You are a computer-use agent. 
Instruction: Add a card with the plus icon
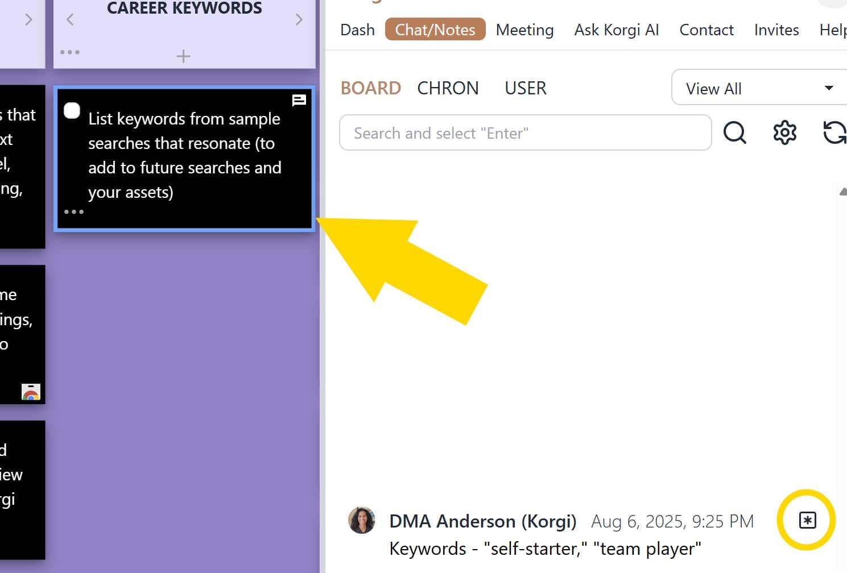click(183, 56)
